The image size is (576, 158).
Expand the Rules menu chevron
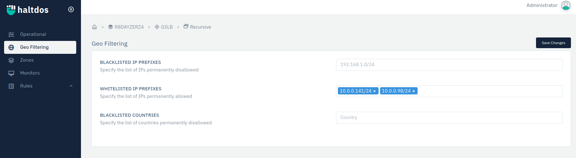pyautogui.click(x=71, y=86)
